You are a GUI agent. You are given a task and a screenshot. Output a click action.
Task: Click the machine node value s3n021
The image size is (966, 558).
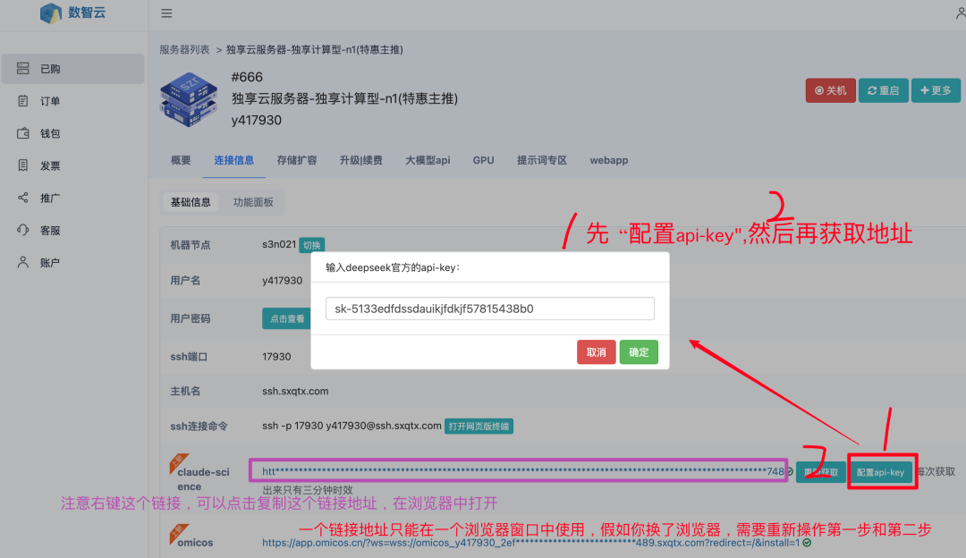[x=279, y=244]
